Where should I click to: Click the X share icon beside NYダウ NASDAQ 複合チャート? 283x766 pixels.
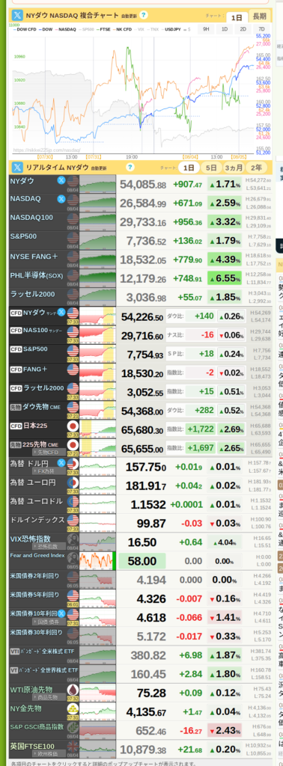(18, 15)
